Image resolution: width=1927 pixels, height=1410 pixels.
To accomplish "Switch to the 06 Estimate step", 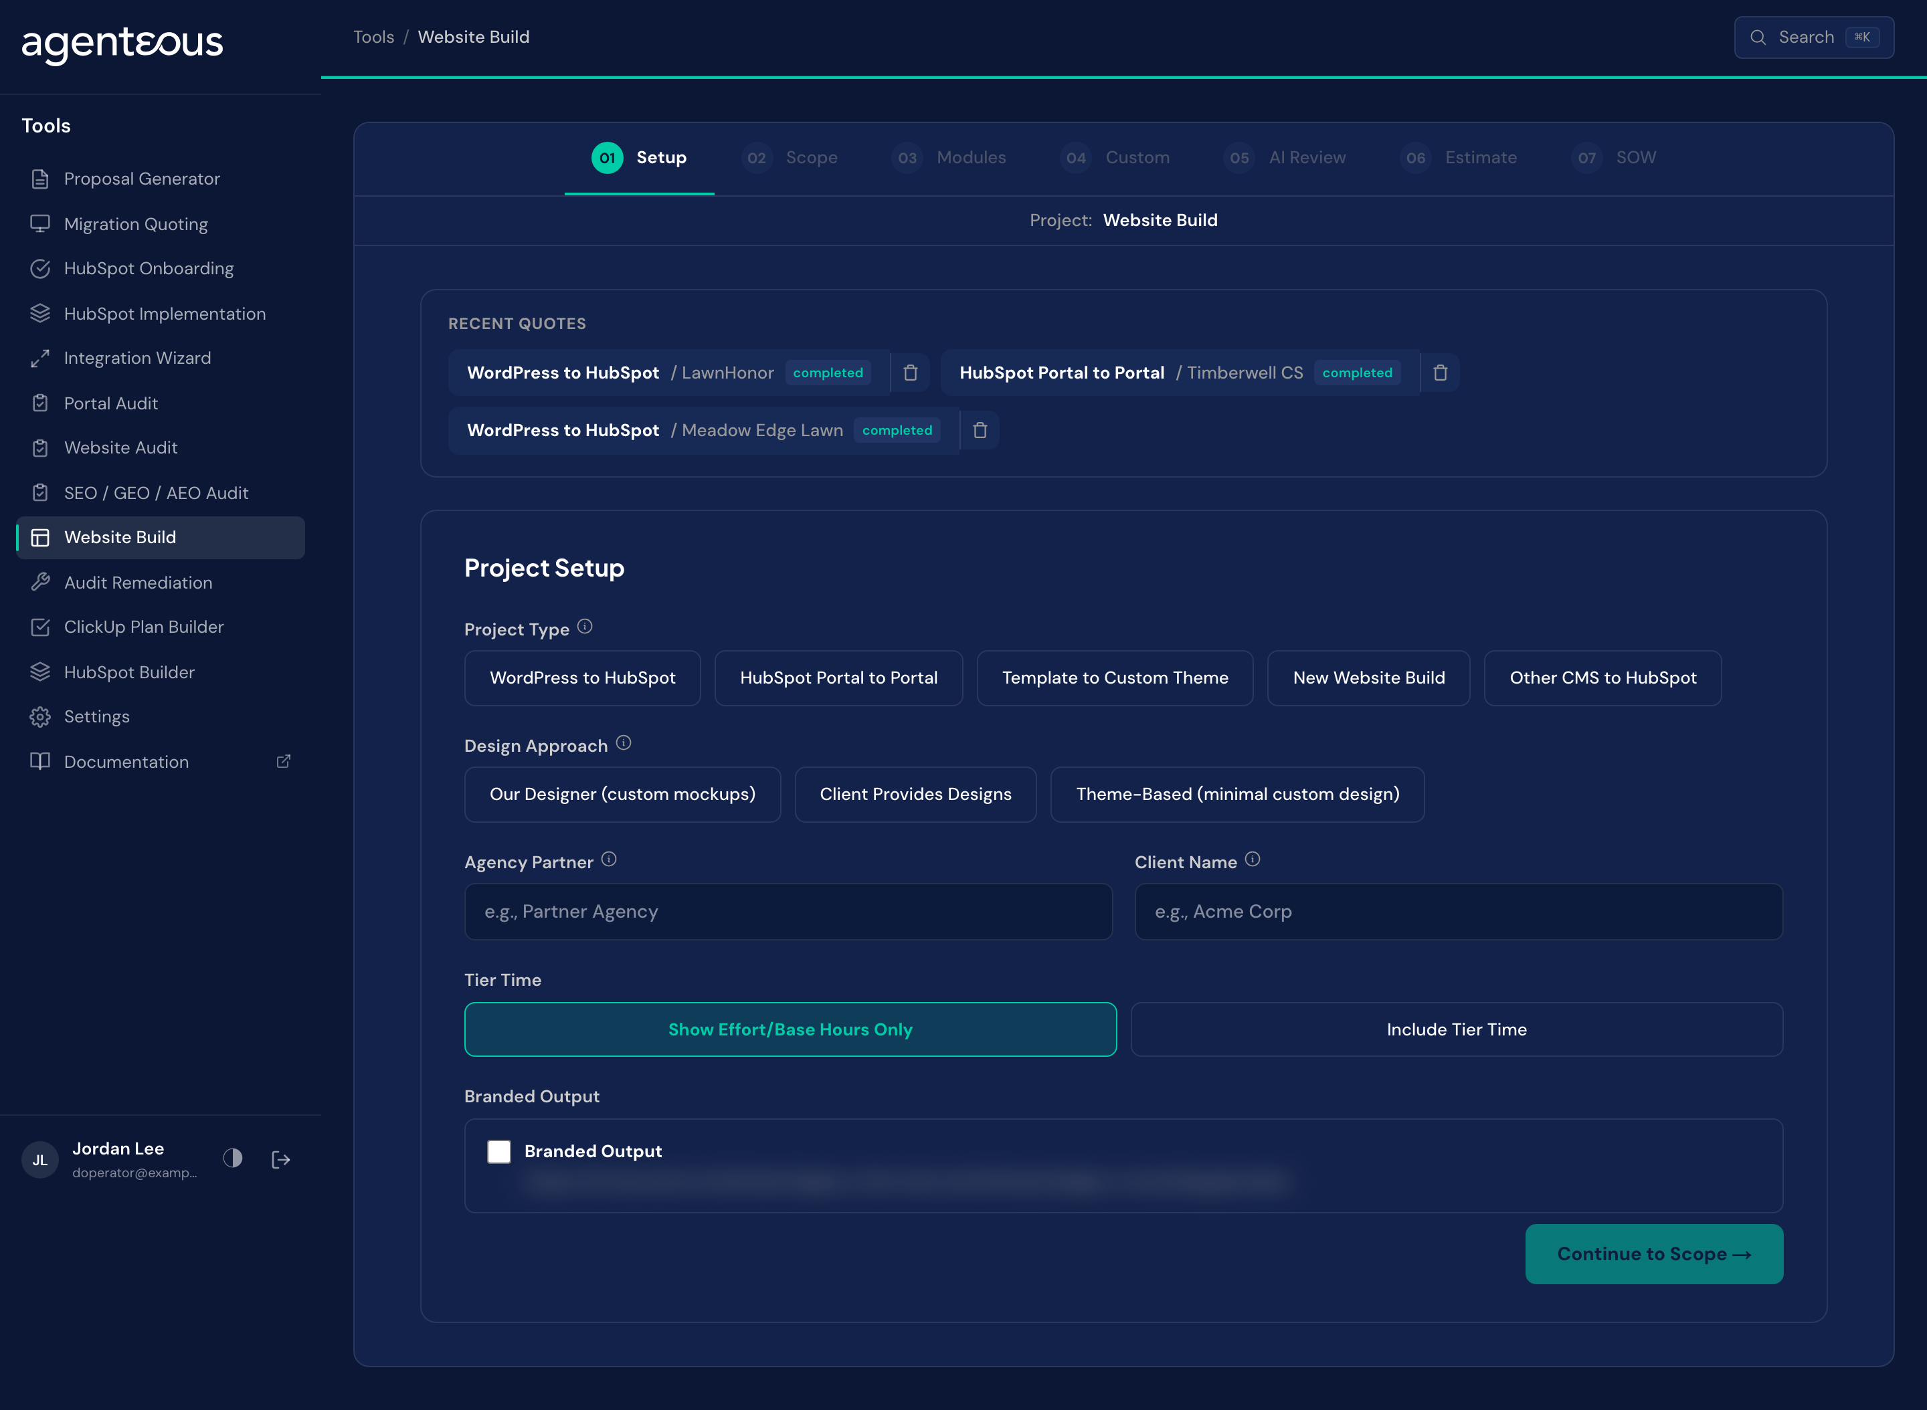I will 1459,158.
